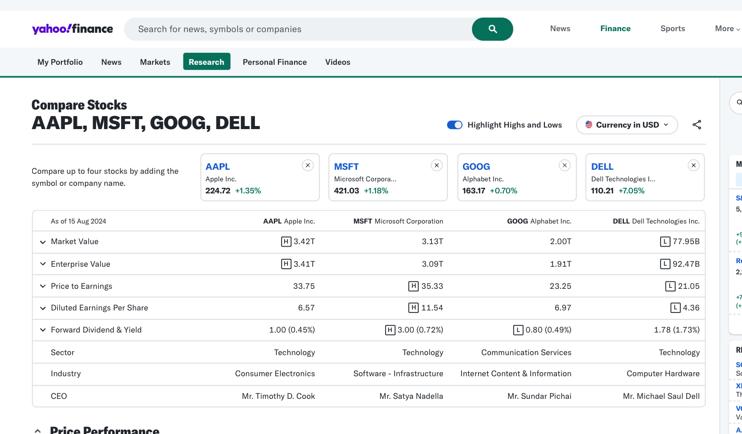Expand the Enterprise Value row
Image resolution: width=742 pixels, height=434 pixels.
tap(43, 264)
